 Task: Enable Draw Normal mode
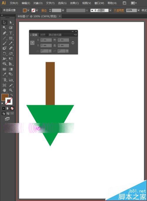[4, 114]
